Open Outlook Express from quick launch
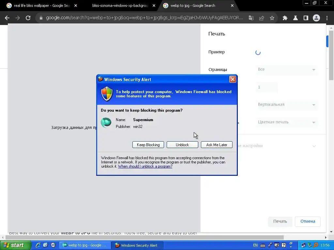334x250 pixels. (45, 245)
